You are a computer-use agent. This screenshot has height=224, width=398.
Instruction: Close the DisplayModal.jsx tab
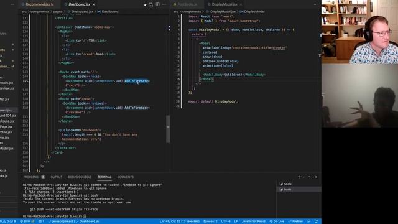click(x=241, y=4)
